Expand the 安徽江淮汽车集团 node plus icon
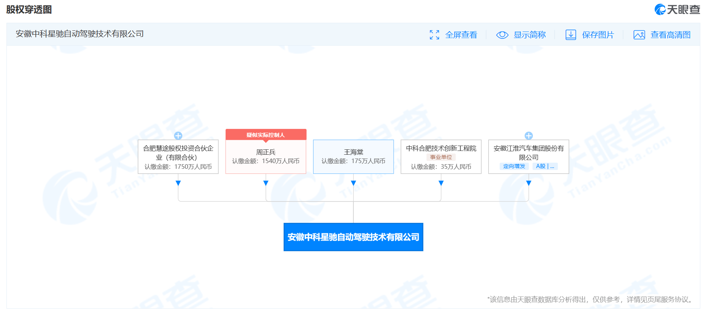 pyautogui.click(x=529, y=136)
